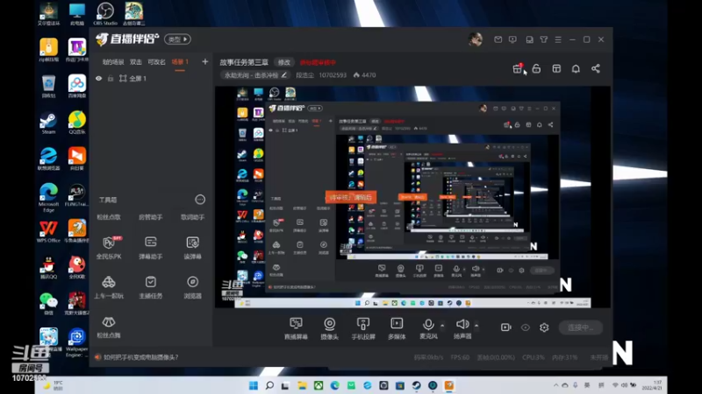Switch to 场景 1 scene tab
This screenshot has height=394, width=702.
(x=180, y=62)
